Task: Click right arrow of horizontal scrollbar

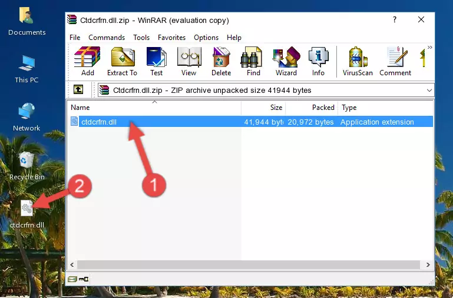Action: pyautogui.click(x=428, y=264)
